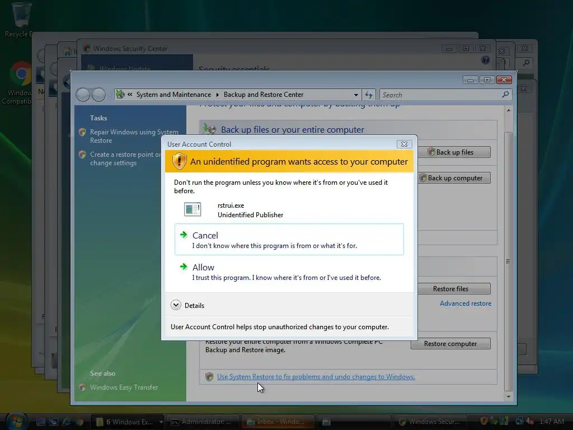Click the Back up files button
This screenshot has width=573, height=430.
454,152
